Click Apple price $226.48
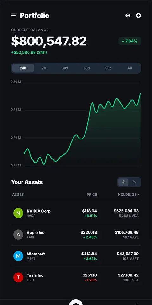152x305 pixels. click(x=89, y=232)
